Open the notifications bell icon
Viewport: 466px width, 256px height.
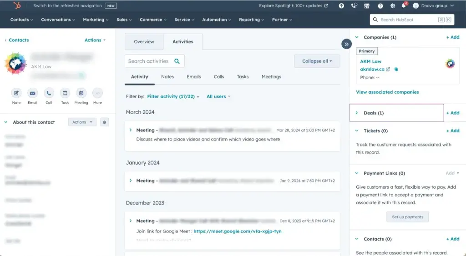click(403, 6)
